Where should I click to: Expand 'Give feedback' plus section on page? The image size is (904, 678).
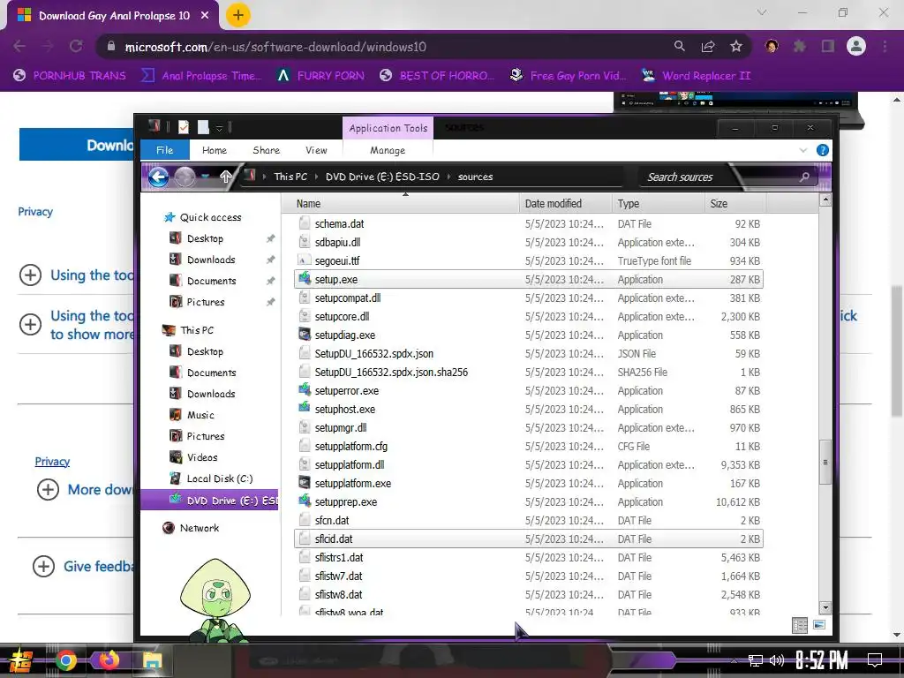pos(43,566)
